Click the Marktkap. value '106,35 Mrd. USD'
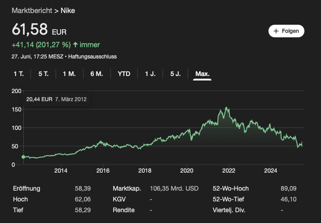Viewport: 321px width, 223px height. tap(174, 188)
